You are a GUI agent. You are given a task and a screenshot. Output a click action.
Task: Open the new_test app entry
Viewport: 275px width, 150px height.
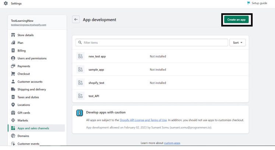97,56
